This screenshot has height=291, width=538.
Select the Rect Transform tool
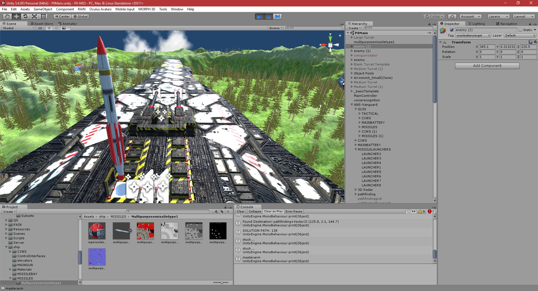click(43, 17)
